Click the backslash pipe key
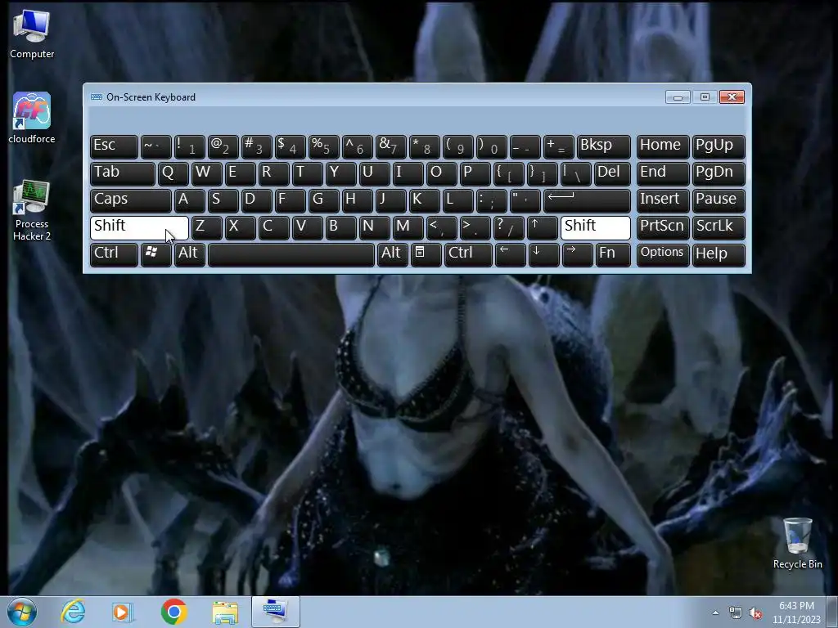Viewport: 838px width, 628px height. pos(575,173)
